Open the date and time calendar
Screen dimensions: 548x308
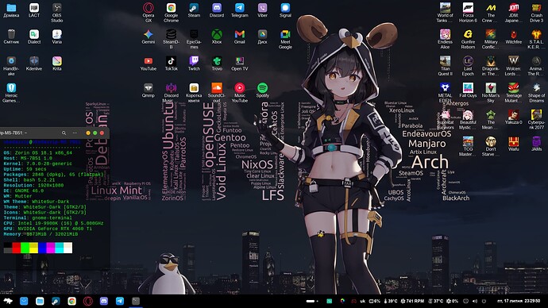coord(519,301)
